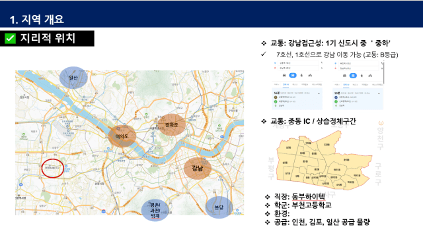The width and height of the screenshot is (423, 237).
Task: Select the 환경: bullet line
Action: [282, 213]
